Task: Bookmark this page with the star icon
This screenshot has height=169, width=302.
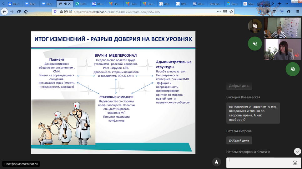Action: [x=231, y=12]
